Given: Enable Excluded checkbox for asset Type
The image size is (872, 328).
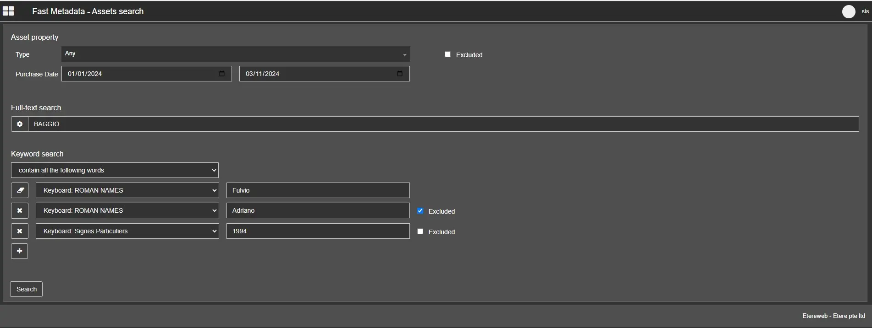Looking at the screenshot, I should coord(448,54).
